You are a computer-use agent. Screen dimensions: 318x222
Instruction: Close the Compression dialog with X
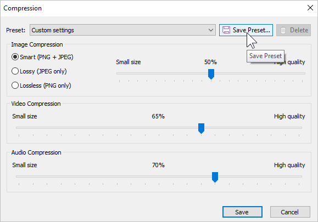(x=310, y=8)
